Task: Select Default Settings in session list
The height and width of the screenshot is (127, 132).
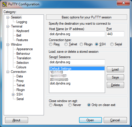Action: (x=77, y=69)
